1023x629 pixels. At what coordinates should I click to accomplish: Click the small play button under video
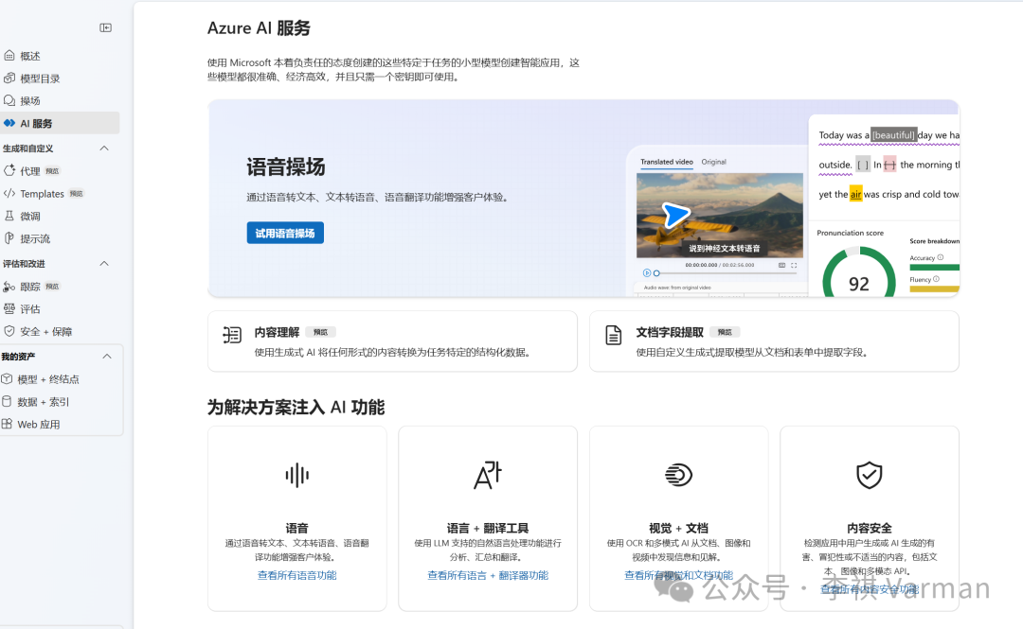coord(647,273)
